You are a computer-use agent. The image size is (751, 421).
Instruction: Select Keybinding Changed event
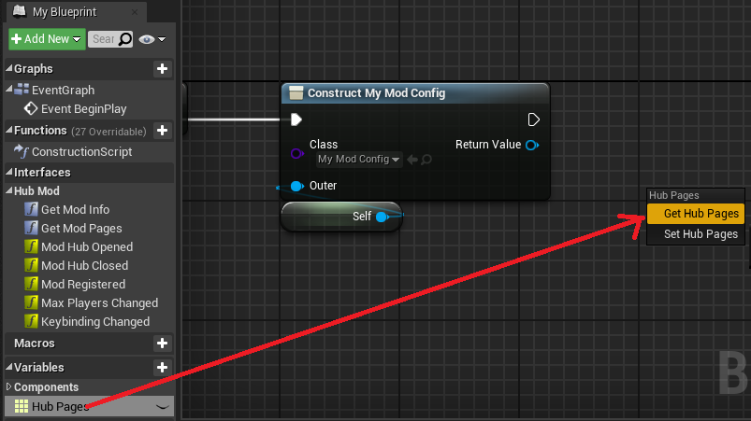pyautogui.click(x=94, y=322)
